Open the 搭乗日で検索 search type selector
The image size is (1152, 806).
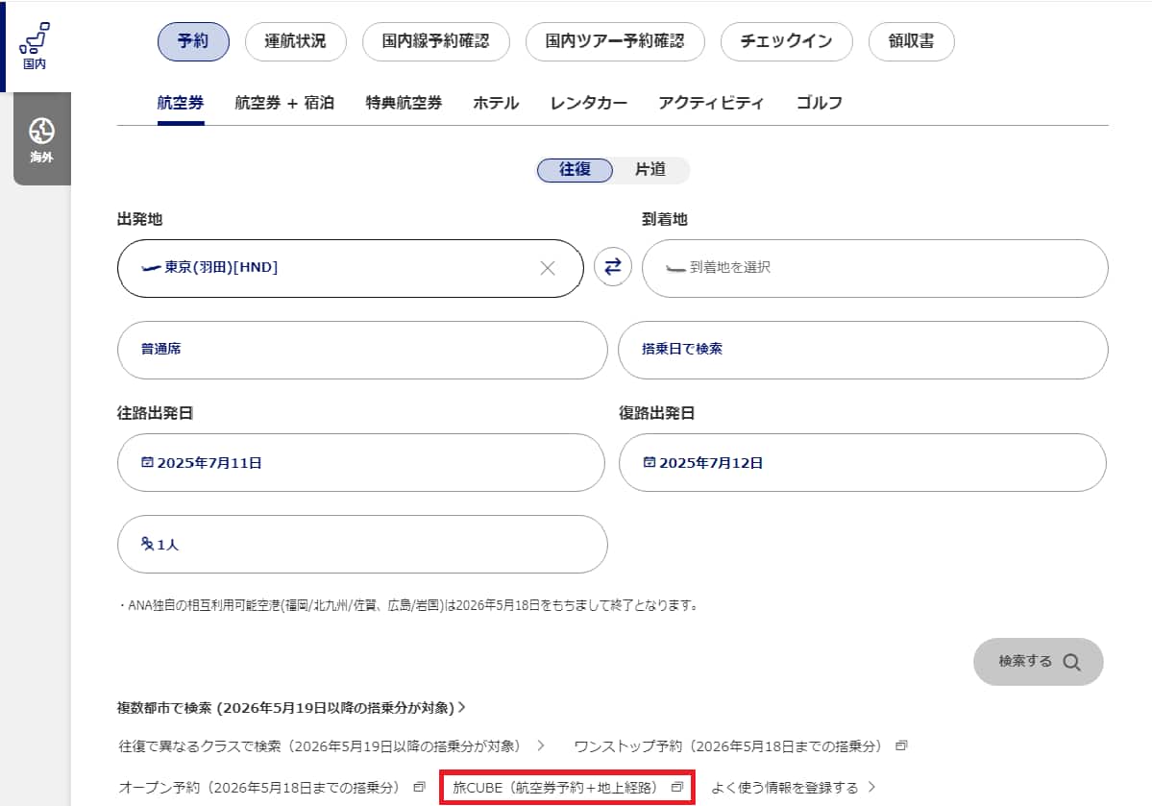[x=862, y=350]
